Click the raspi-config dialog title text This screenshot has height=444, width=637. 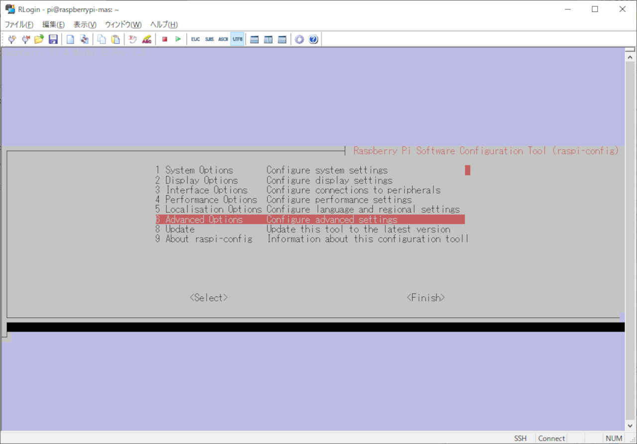486,150
